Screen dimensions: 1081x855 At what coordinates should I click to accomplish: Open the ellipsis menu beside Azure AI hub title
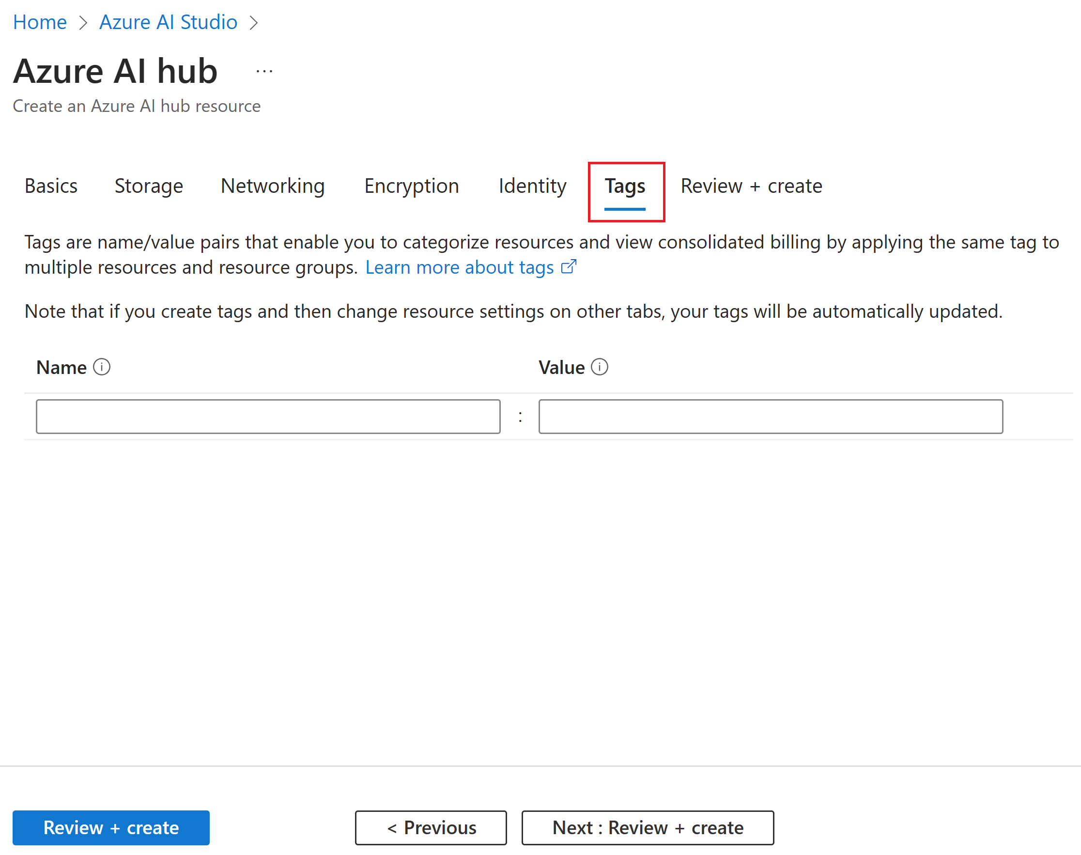264,70
